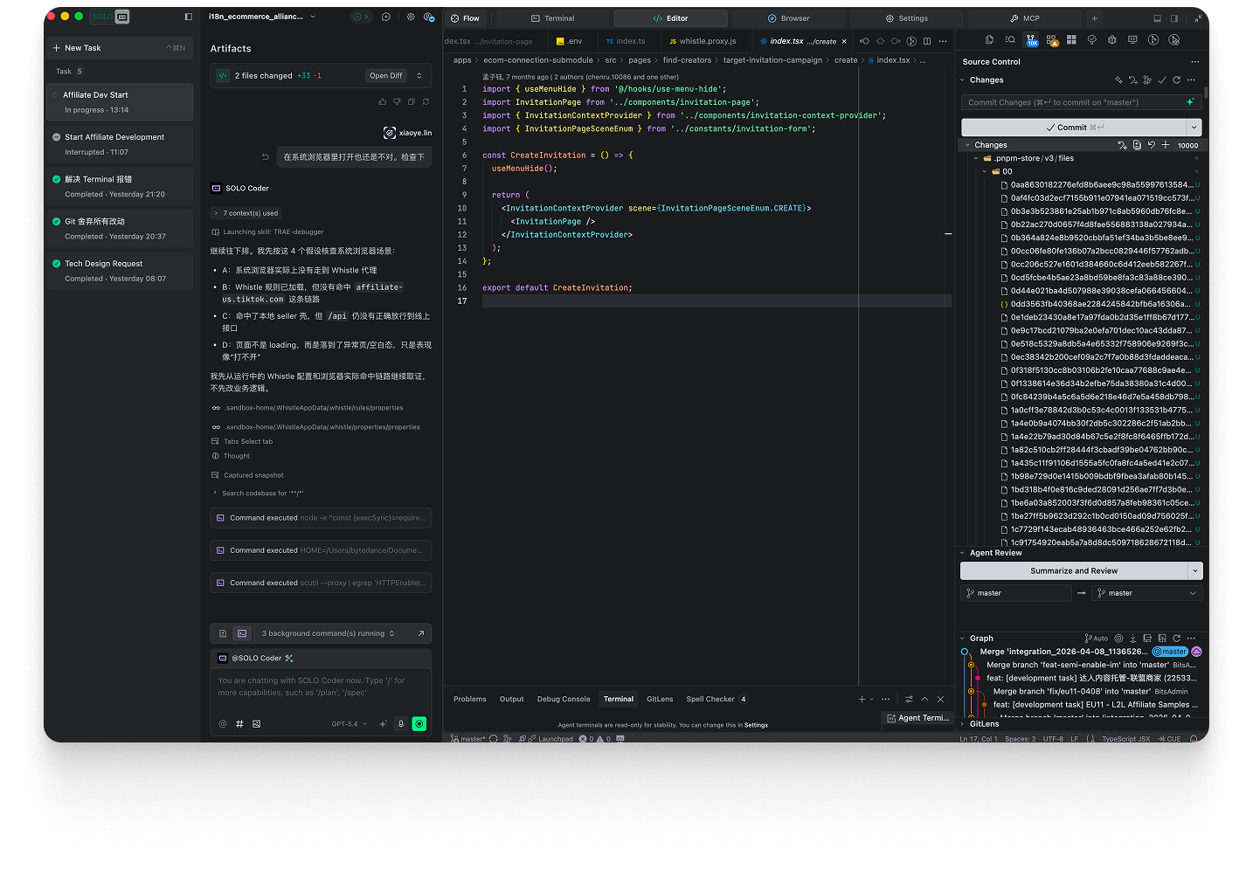Collapse the 00 folder in Changes

click(x=985, y=172)
